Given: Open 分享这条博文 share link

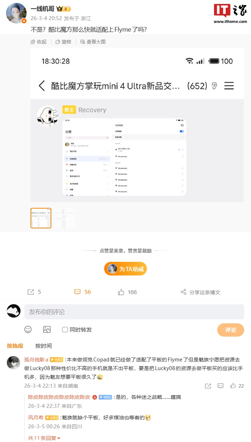Looking at the screenshot, I should pyautogui.click(x=200, y=292).
